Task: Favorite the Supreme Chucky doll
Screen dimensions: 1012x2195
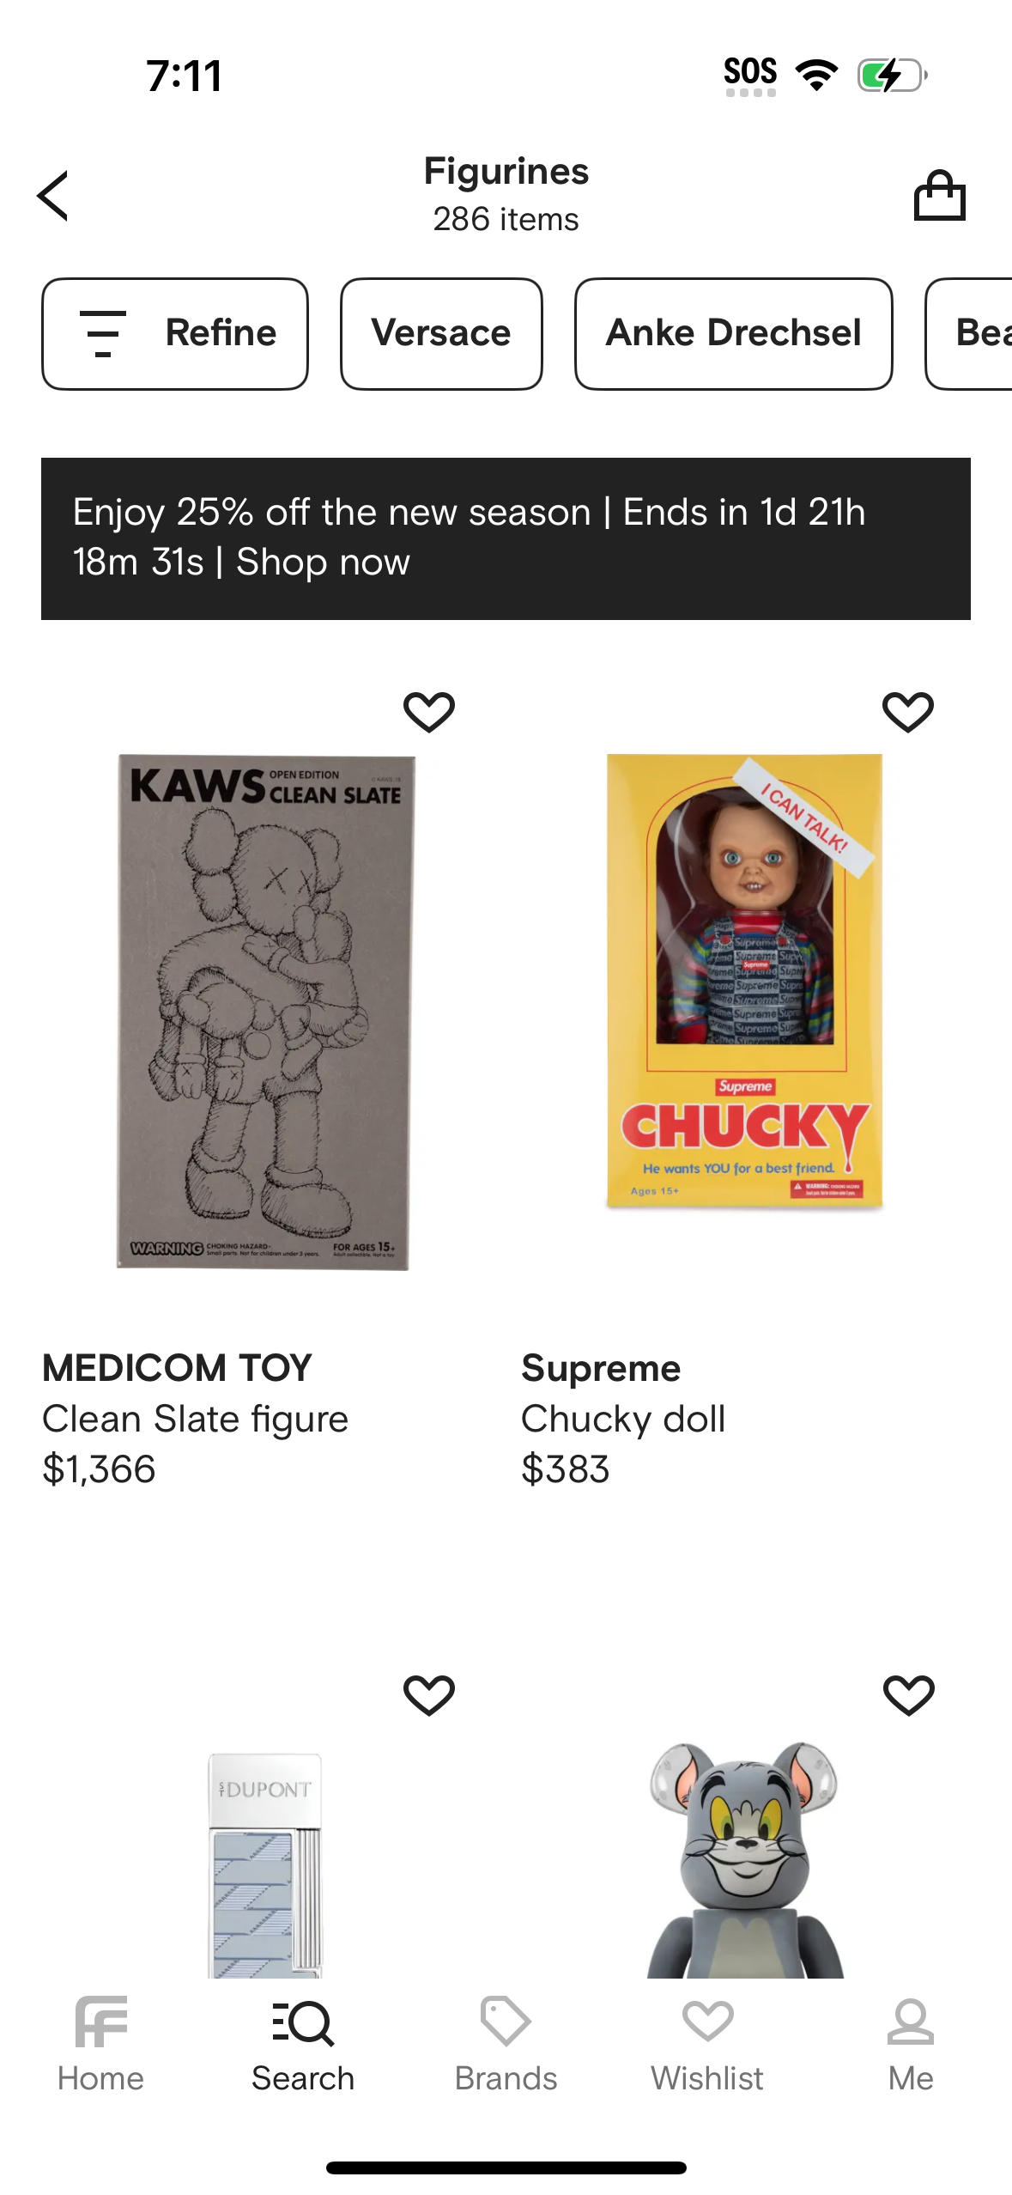Action: [908, 712]
